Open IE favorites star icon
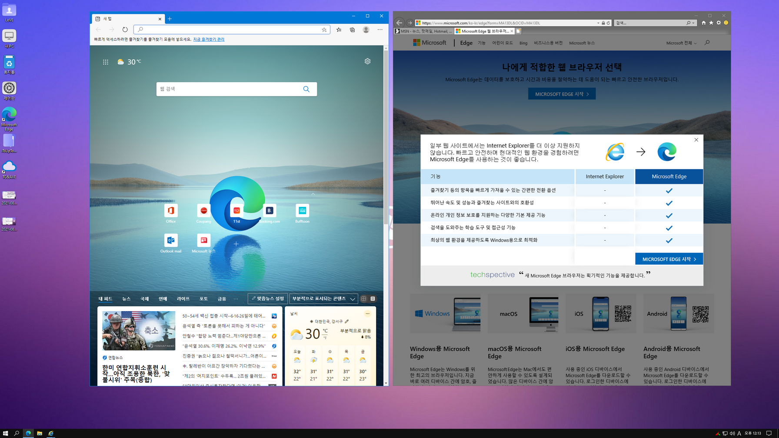This screenshot has height=438, width=779. click(711, 23)
